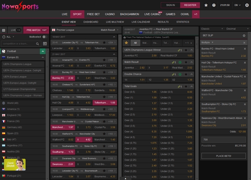Open the help question mark icon
The width and height of the screenshot is (251, 180).
coord(214,5)
